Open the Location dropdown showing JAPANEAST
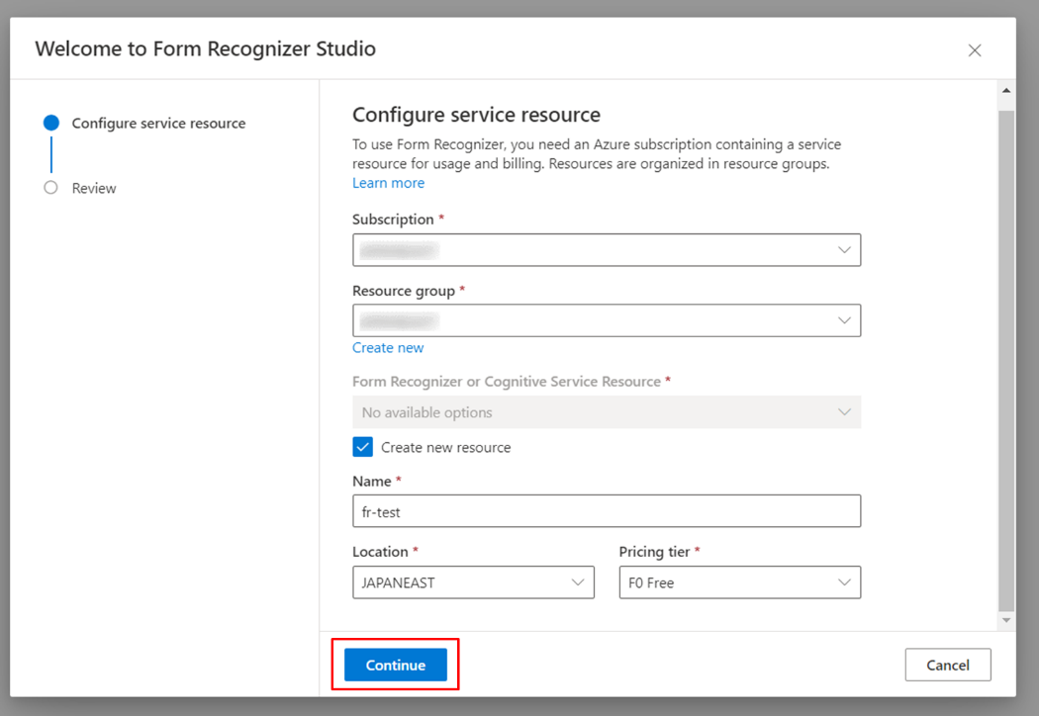 tap(473, 582)
